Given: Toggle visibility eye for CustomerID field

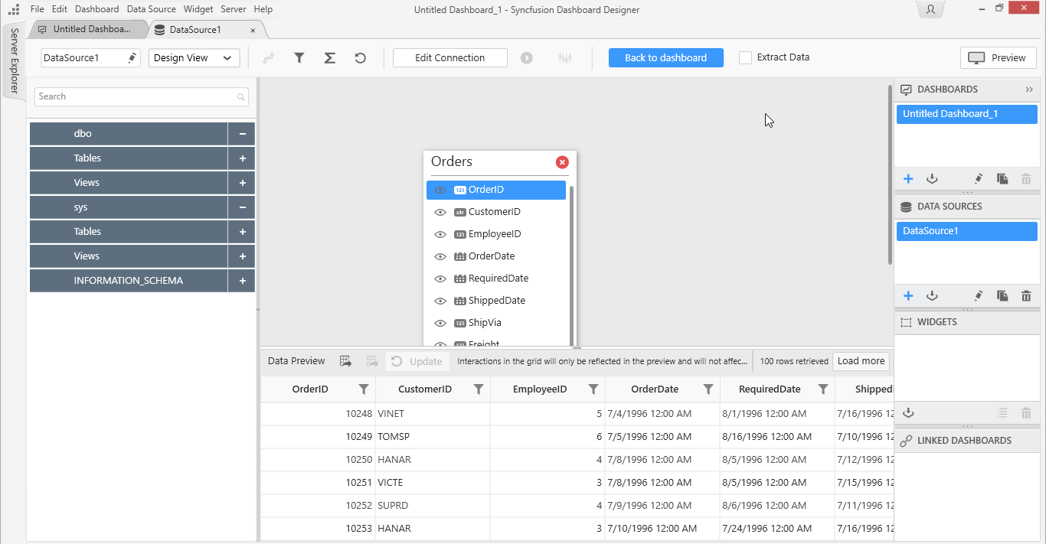Looking at the screenshot, I should 440,212.
